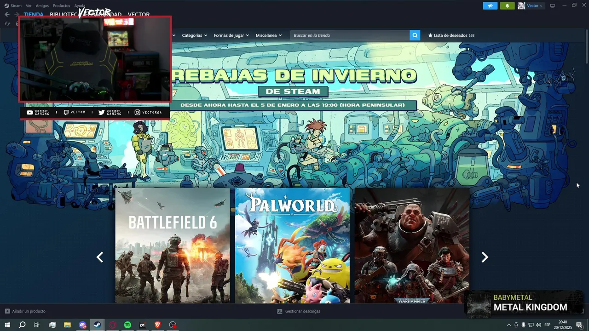Image resolution: width=589 pixels, height=331 pixels.
Task: Open Windows taskbar search
Action: (x=22, y=325)
